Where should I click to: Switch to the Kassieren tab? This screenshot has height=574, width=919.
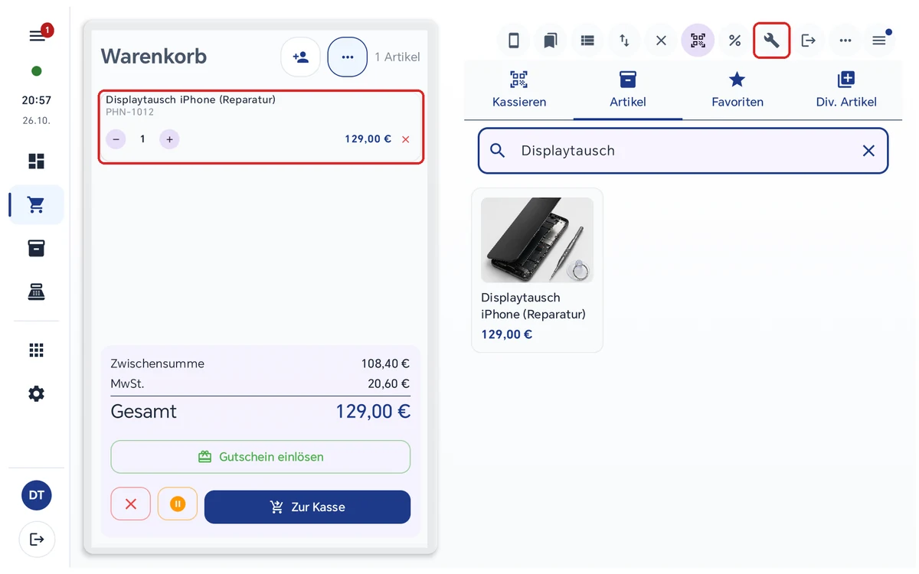(x=519, y=90)
